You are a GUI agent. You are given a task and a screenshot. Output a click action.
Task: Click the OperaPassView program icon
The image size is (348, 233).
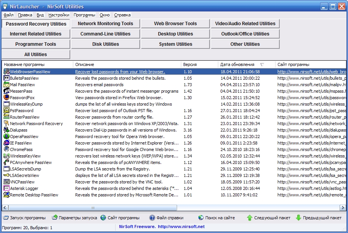(x=6, y=136)
